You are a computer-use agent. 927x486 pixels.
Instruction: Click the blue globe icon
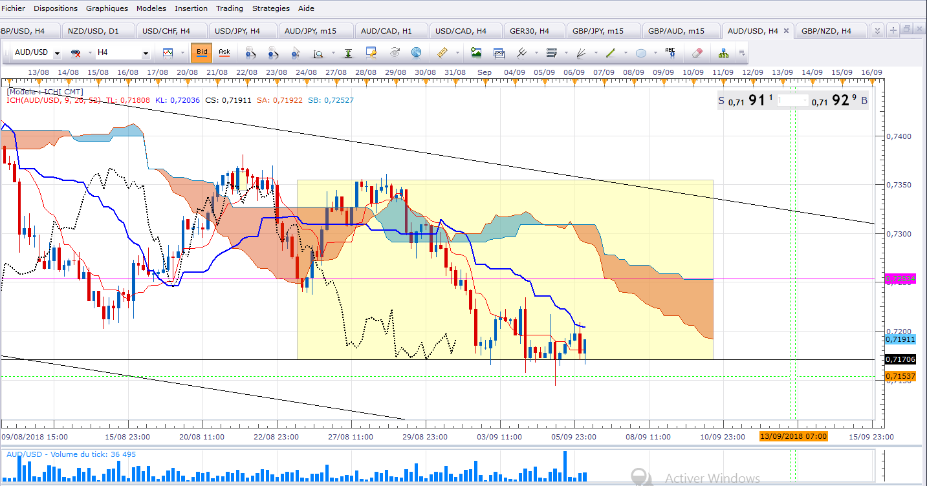tap(416, 52)
